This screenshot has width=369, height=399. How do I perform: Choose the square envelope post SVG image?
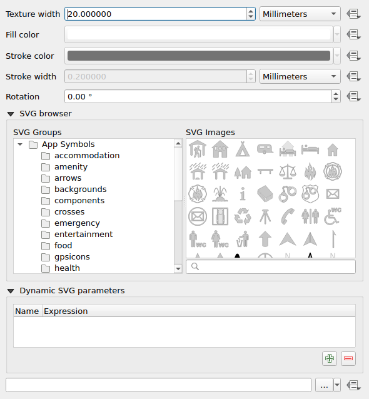tap(333, 194)
